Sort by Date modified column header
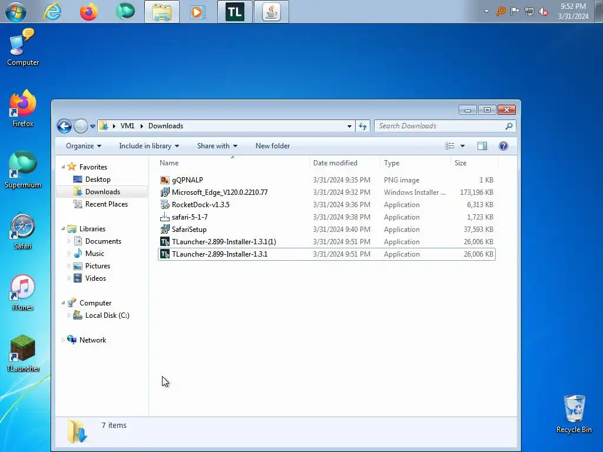 coord(344,163)
